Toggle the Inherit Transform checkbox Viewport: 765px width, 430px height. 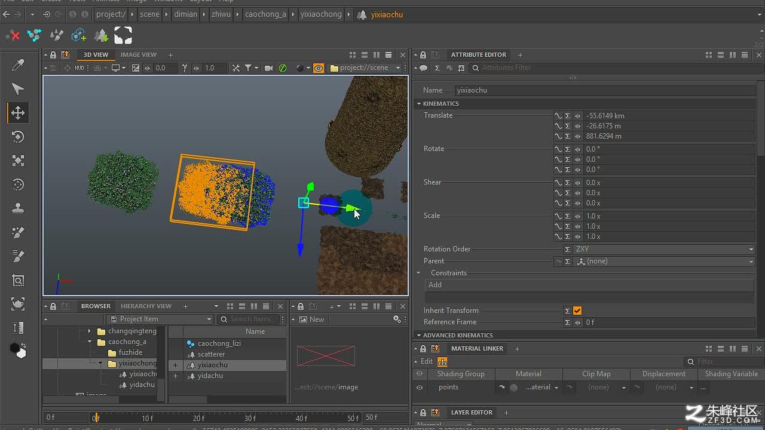tap(577, 311)
